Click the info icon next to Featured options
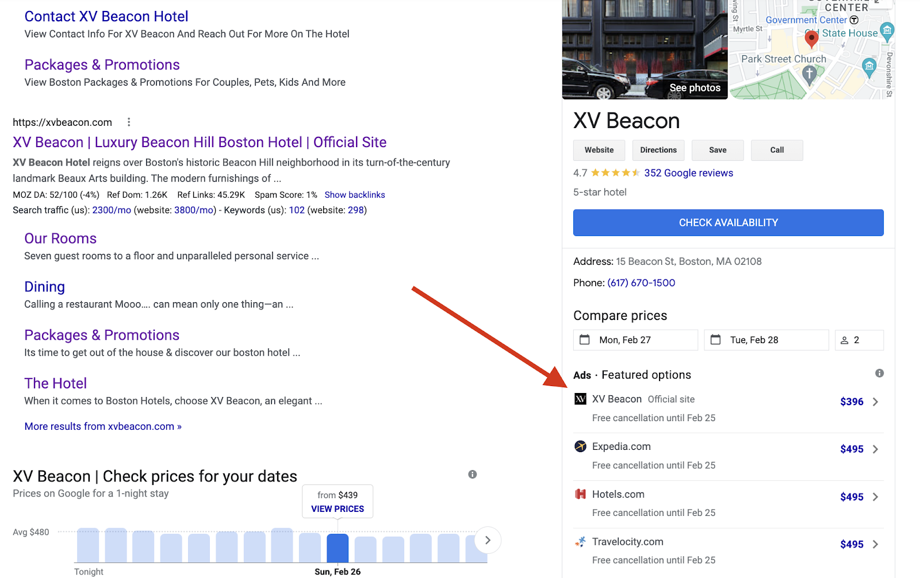 879,373
